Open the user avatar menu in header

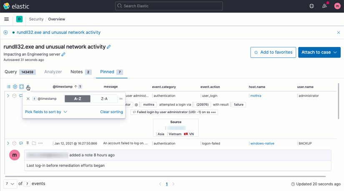337,6
